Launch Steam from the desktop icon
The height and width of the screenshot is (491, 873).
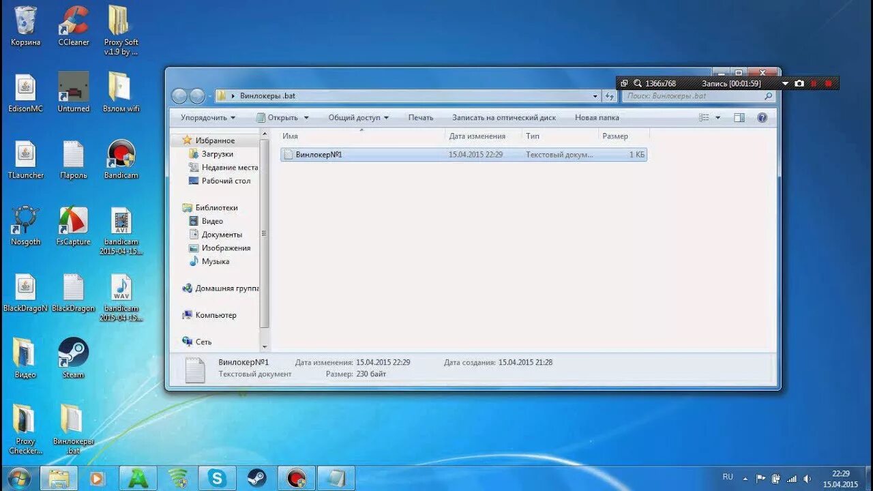click(74, 358)
